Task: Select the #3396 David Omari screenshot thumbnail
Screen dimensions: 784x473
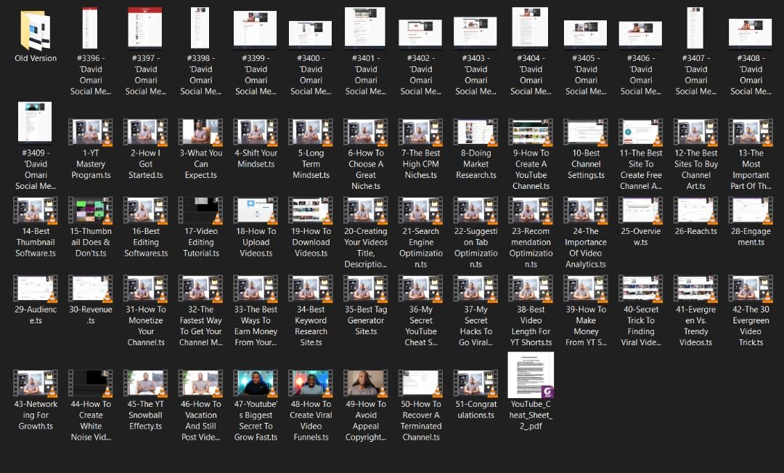Action: click(91, 29)
